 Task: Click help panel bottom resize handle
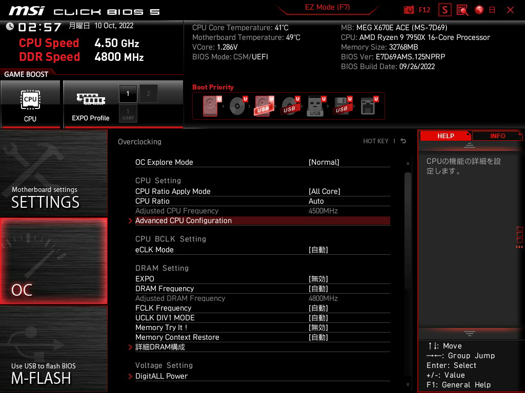[x=470, y=333]
